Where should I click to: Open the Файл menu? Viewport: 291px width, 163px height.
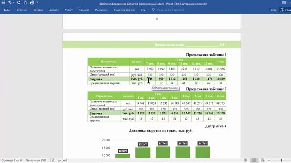pyautogui.click(x=7, y=10)
